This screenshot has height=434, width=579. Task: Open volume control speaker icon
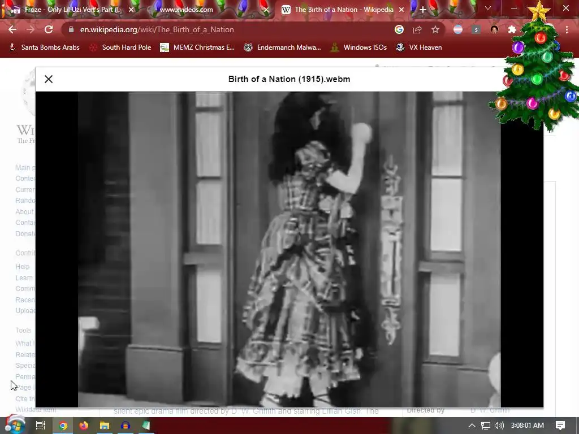[x=499, y=426]
